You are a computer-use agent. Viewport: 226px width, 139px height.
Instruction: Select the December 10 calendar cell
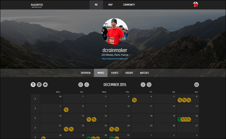pos(120,108)
